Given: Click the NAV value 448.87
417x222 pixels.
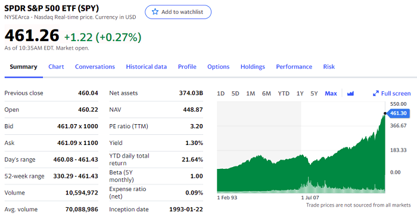Looking at the screenshot, I should [x=193, y=110].
